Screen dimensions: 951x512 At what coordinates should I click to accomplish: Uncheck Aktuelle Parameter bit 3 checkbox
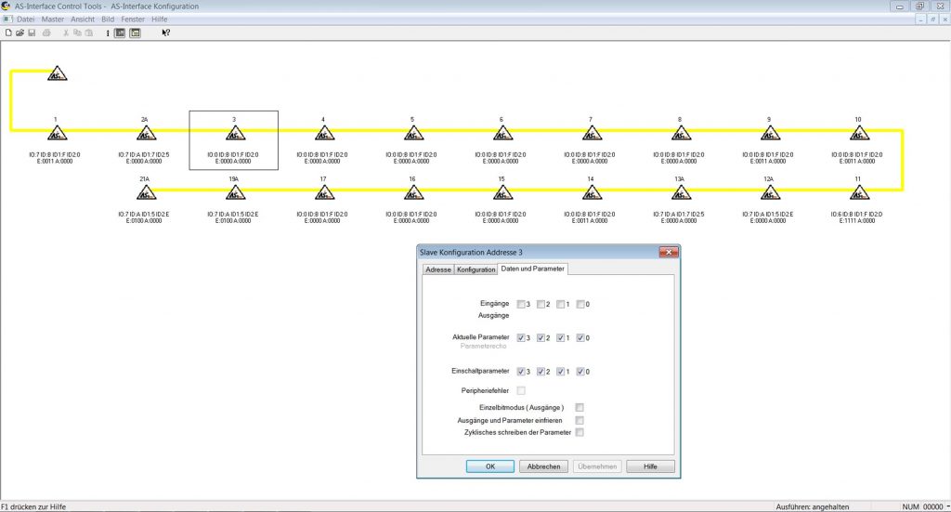(x=521, y=337)
